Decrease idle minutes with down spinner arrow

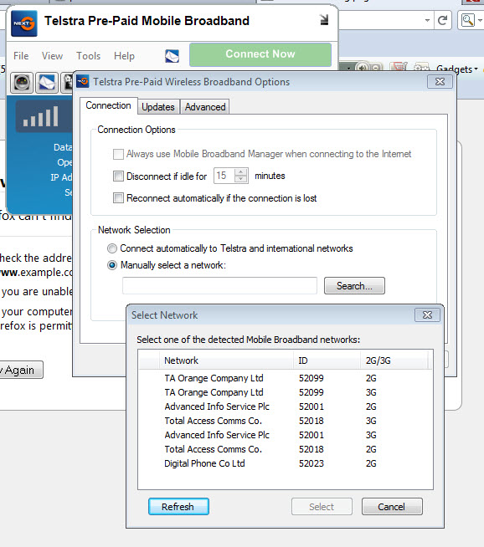(240, 179)
